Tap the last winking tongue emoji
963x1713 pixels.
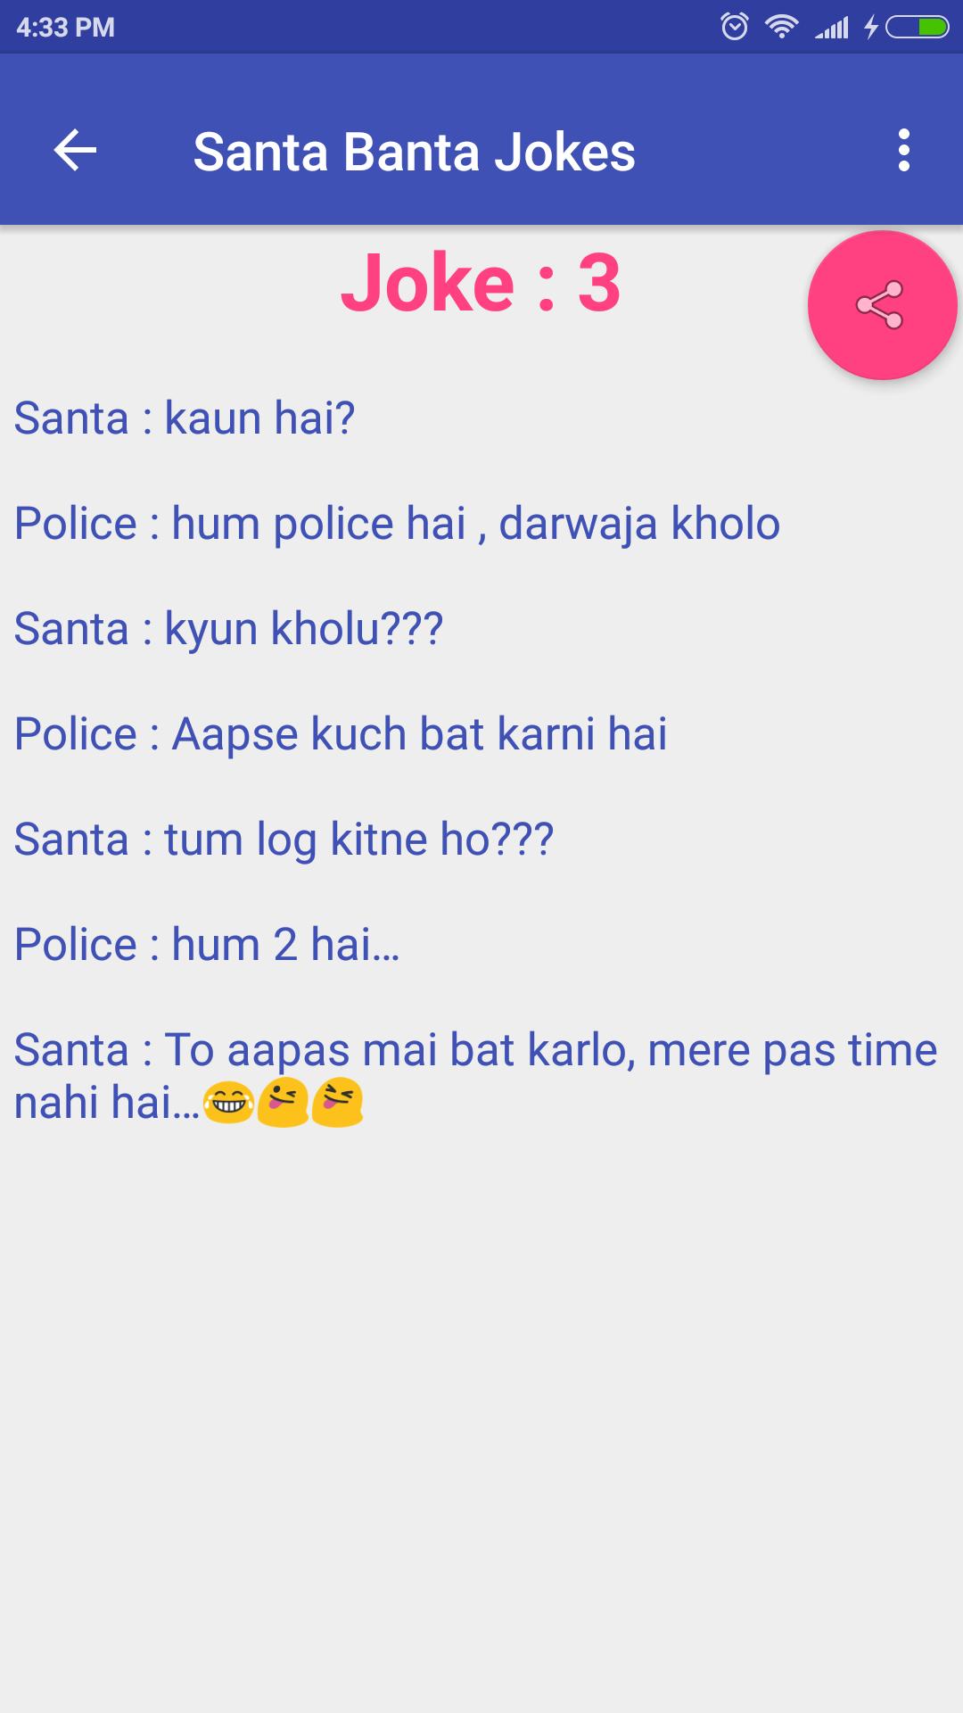point(337,1103)
